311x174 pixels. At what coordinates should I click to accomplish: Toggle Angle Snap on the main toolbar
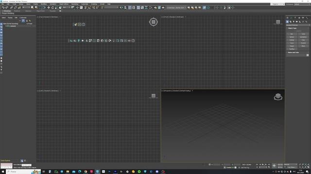[89, 8]
